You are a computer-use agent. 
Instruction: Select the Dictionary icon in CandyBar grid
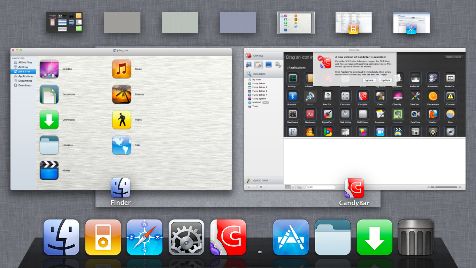[310, 114]
